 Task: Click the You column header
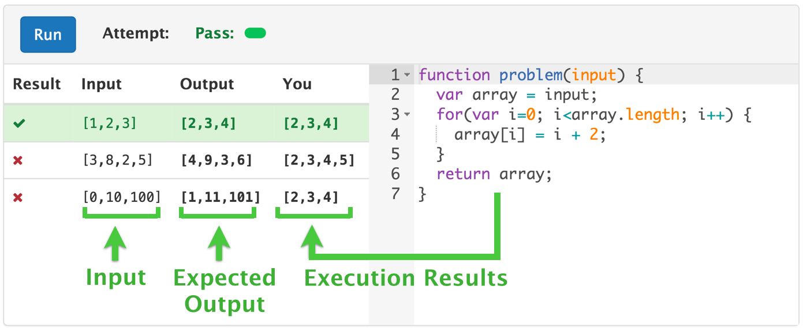coord(297,84)
